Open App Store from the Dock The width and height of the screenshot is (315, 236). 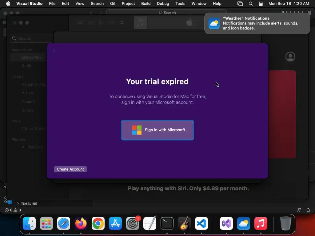115,223
